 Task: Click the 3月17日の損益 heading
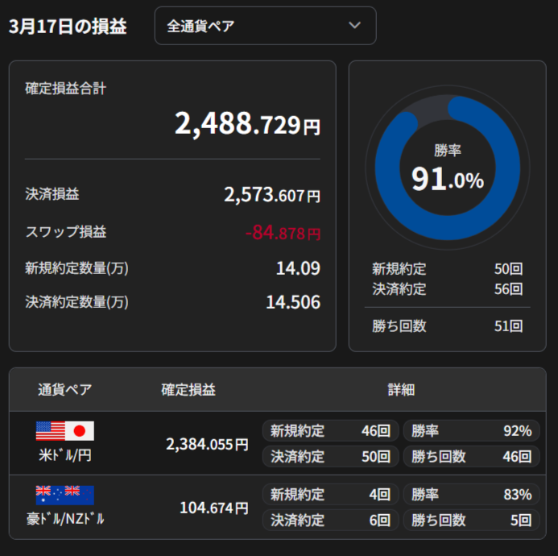(68, 27)
